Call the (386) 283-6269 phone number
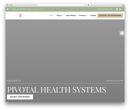Screen dimensions: 130x110 click(x=106, y=9)
